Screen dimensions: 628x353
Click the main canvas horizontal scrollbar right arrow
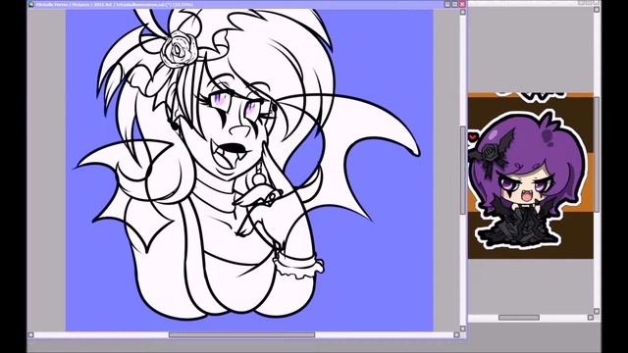point(456,334)
